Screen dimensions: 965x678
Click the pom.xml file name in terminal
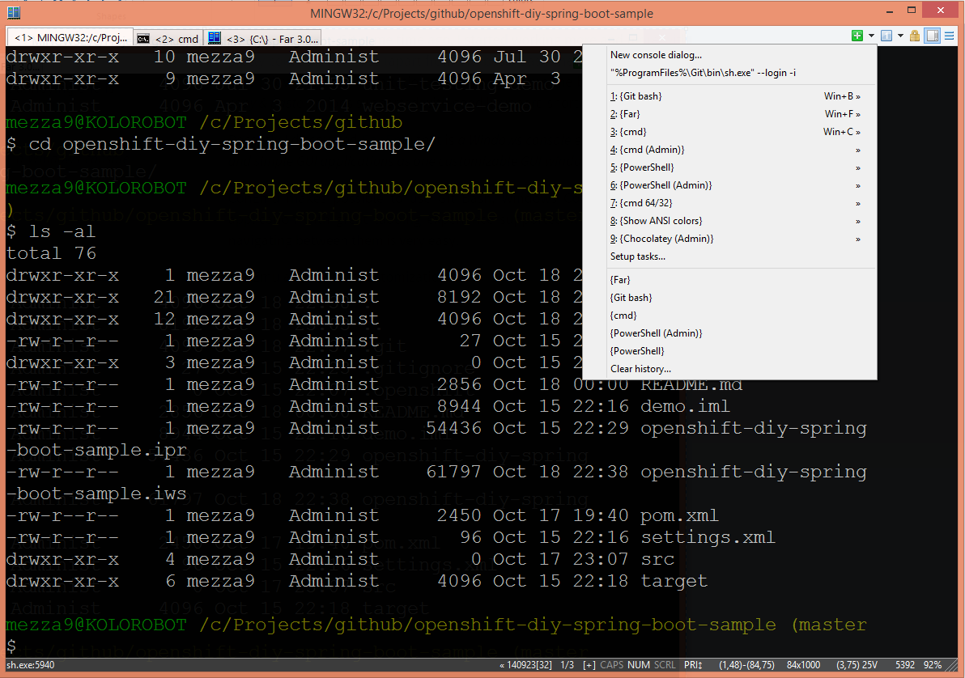pos(679,515)
